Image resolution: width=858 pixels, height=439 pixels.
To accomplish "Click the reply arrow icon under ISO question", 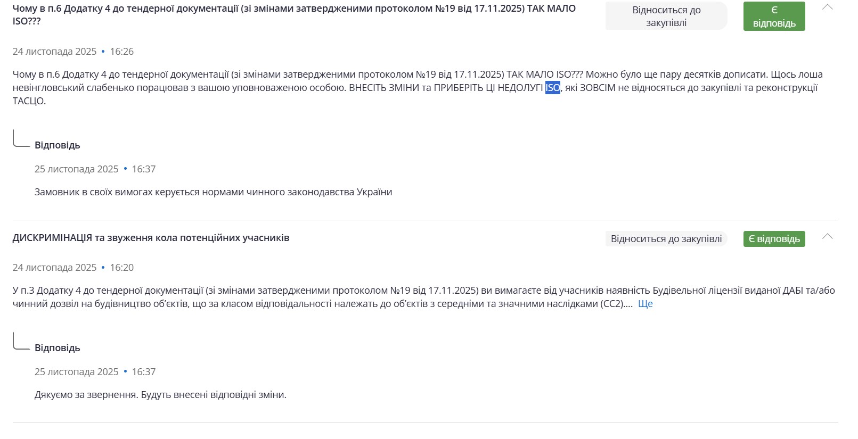I will point(21,139).
